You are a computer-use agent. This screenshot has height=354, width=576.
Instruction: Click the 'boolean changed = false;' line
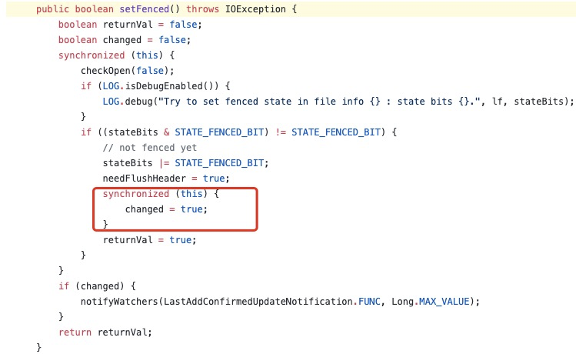pos(125,40)
